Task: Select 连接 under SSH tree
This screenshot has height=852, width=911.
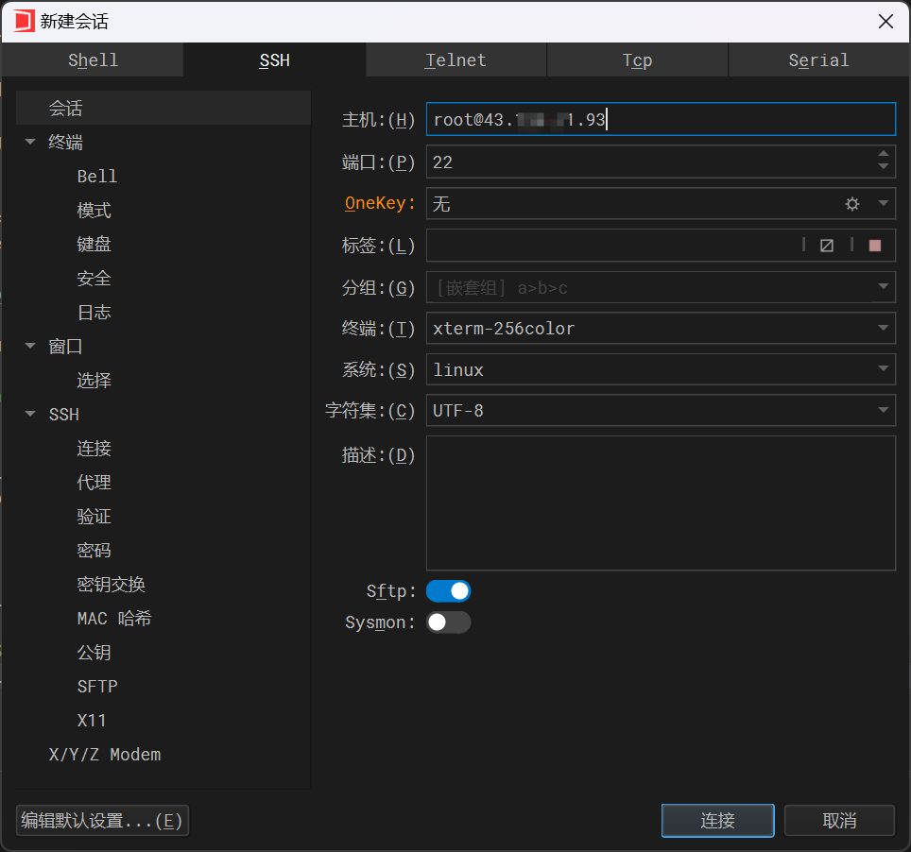Action: [x=94, y=449]
